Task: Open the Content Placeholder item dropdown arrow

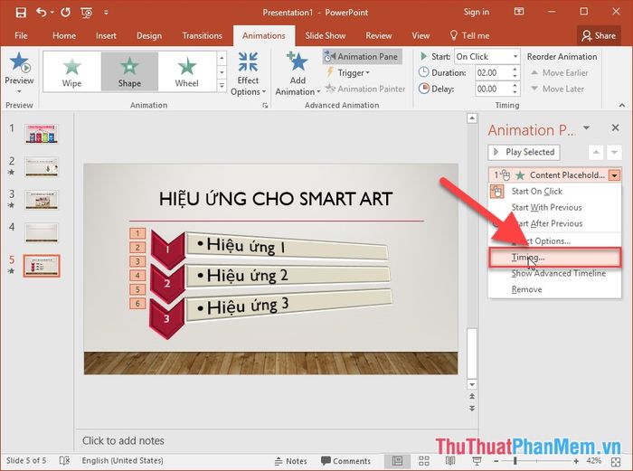Action: [x=615, y=175]
